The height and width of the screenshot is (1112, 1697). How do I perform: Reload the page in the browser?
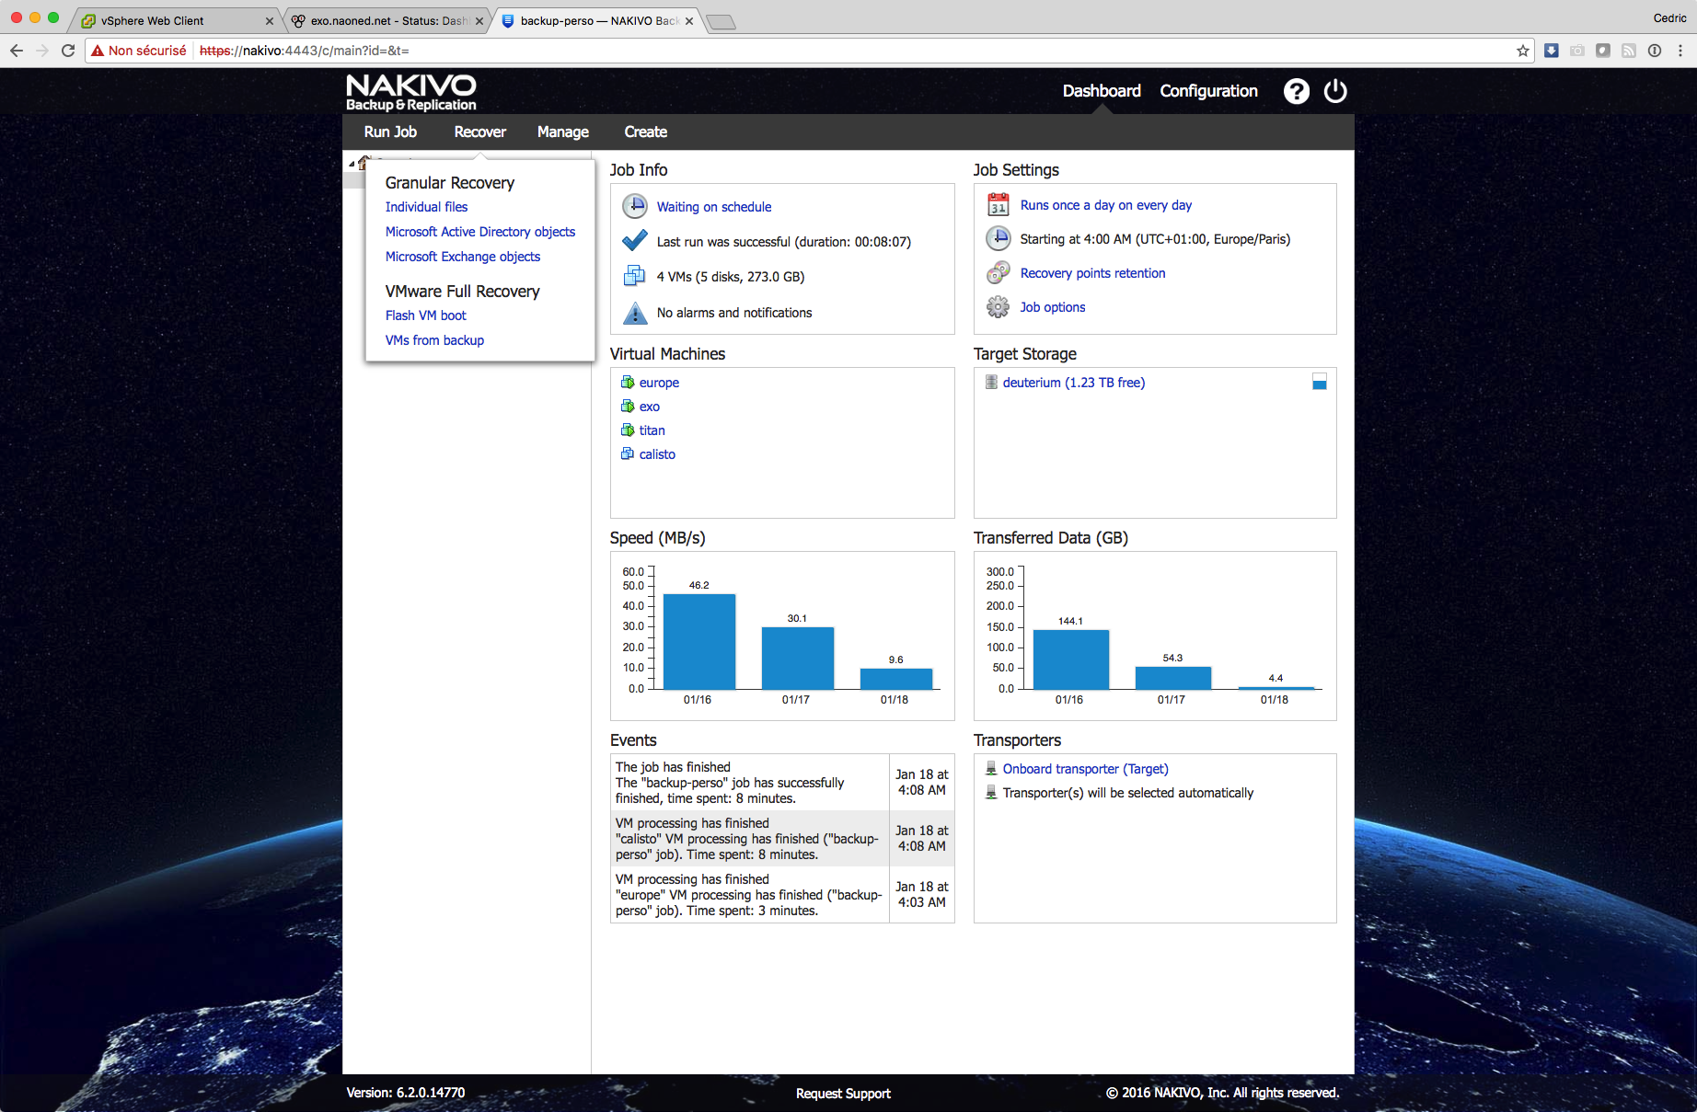[x=68, y=51]
